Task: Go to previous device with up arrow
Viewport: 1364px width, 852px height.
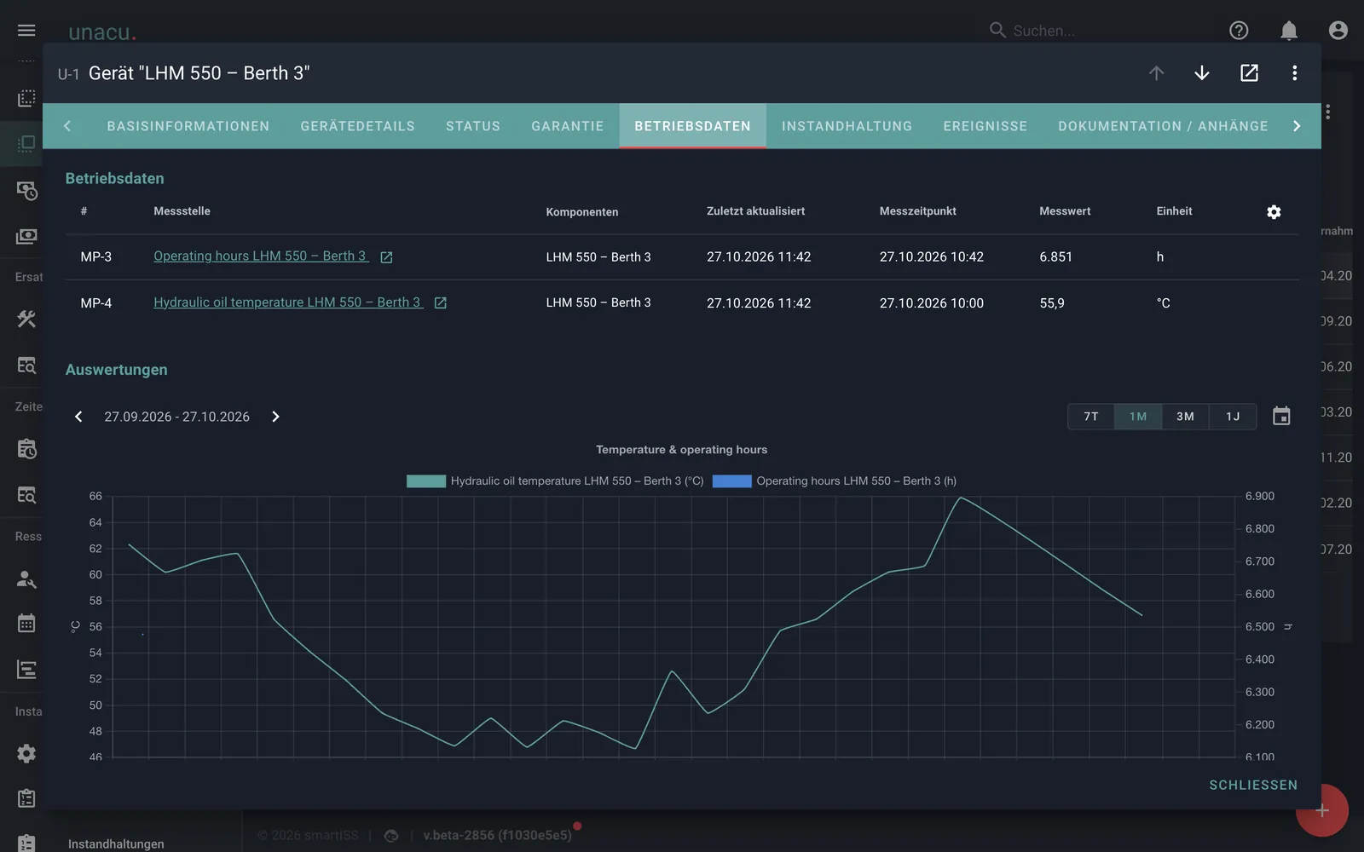Action: click(x=1156, y=73)
